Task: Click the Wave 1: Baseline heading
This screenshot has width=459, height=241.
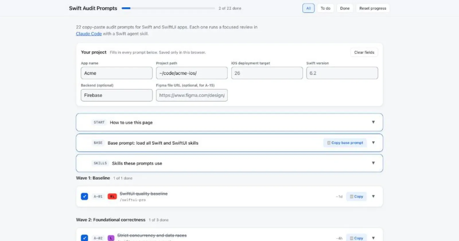Action: (93, 178)
